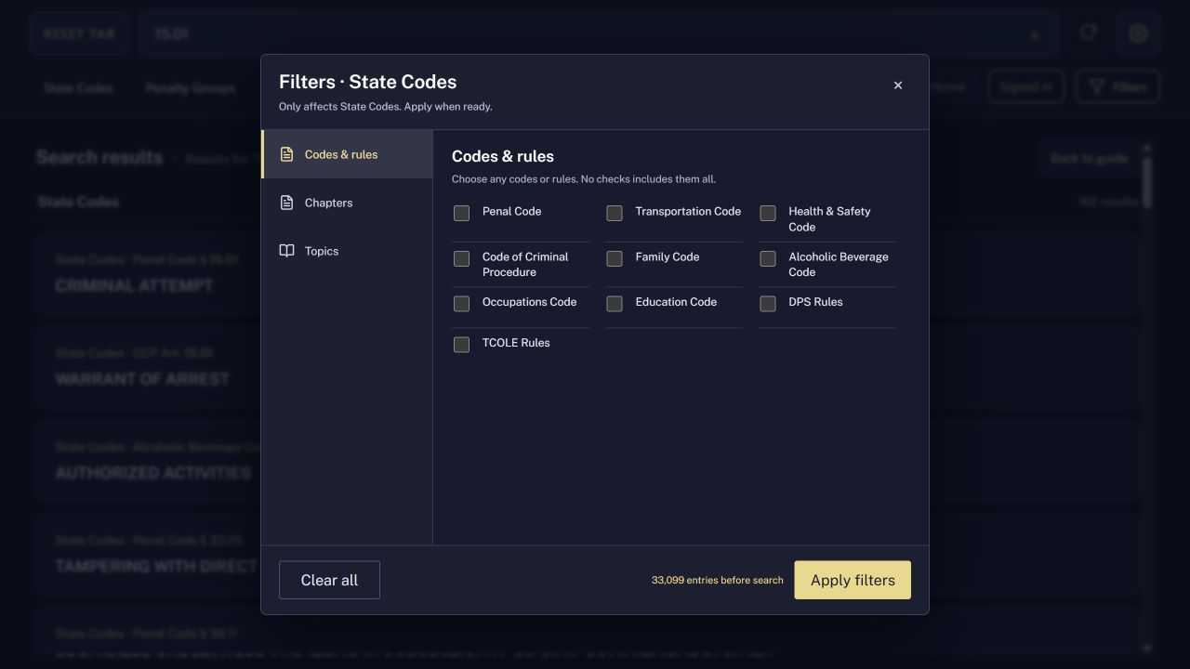Switch to the Codes & rules section
The image size is (1190, 669).
click(x=347, y=154)
